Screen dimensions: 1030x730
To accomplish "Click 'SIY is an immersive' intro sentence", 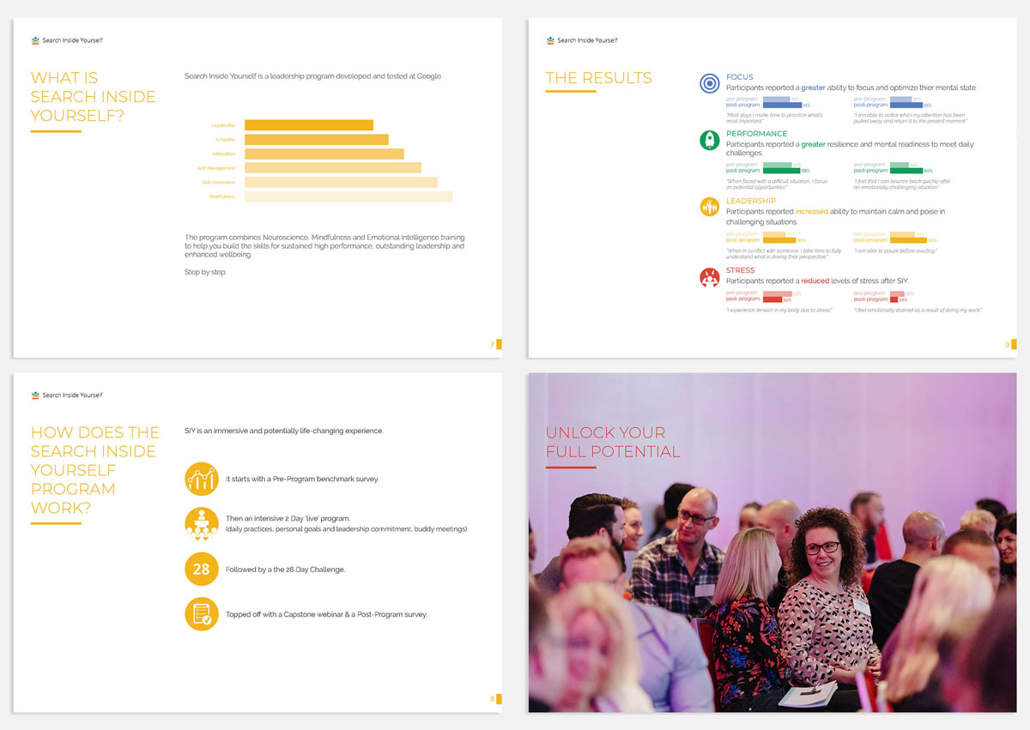I will click(x=284, y=431).
